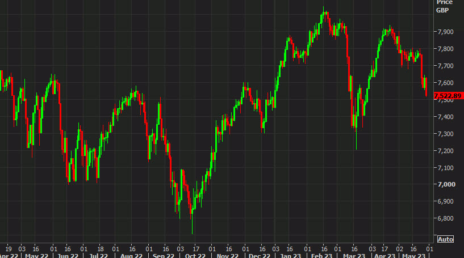Click the 6,900 price axis label
The width and height of the screenshot is (464, 258).
[x=445, y=201]
